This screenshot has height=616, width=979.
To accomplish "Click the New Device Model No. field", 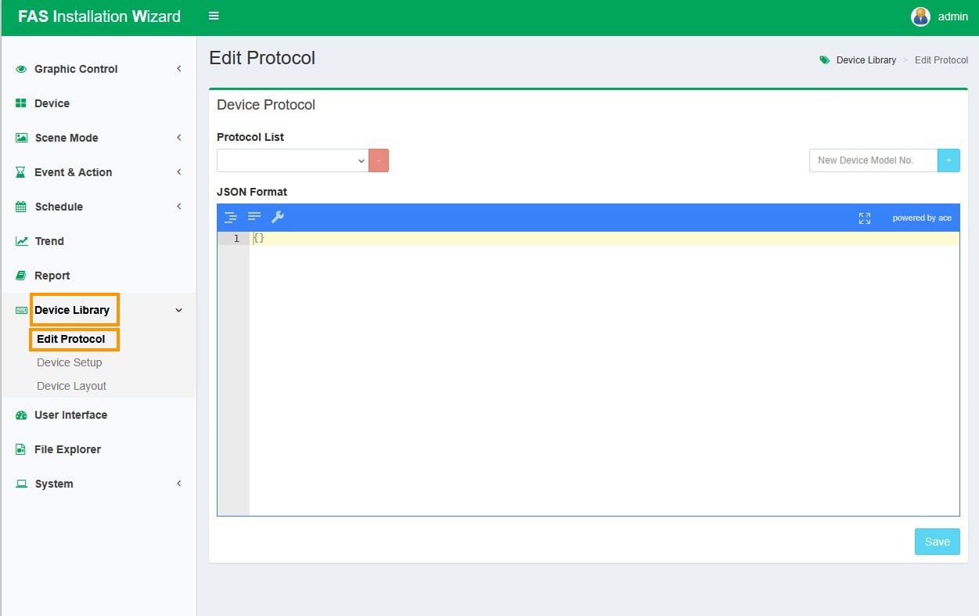I will click(873, 160).
